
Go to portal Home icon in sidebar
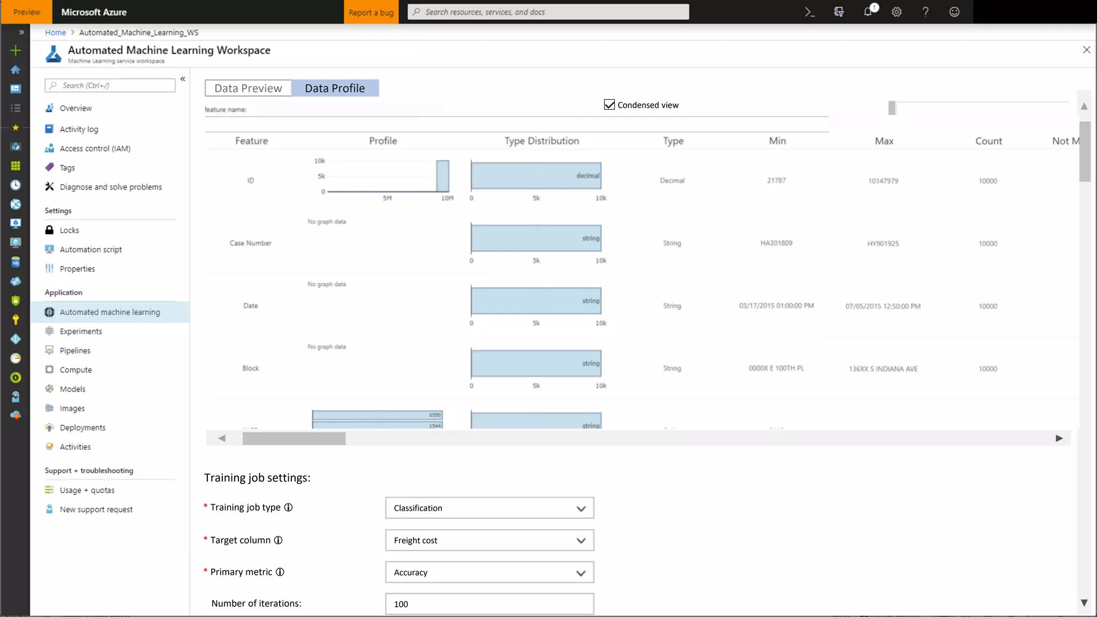pos(16,70)
